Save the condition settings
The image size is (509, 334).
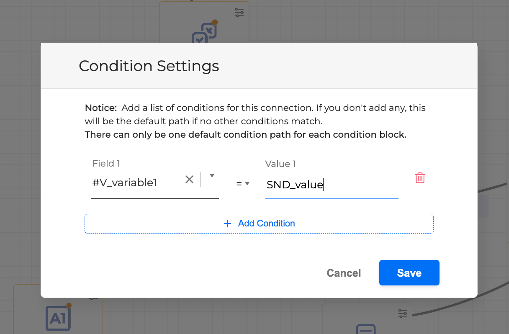pos(409,273)
